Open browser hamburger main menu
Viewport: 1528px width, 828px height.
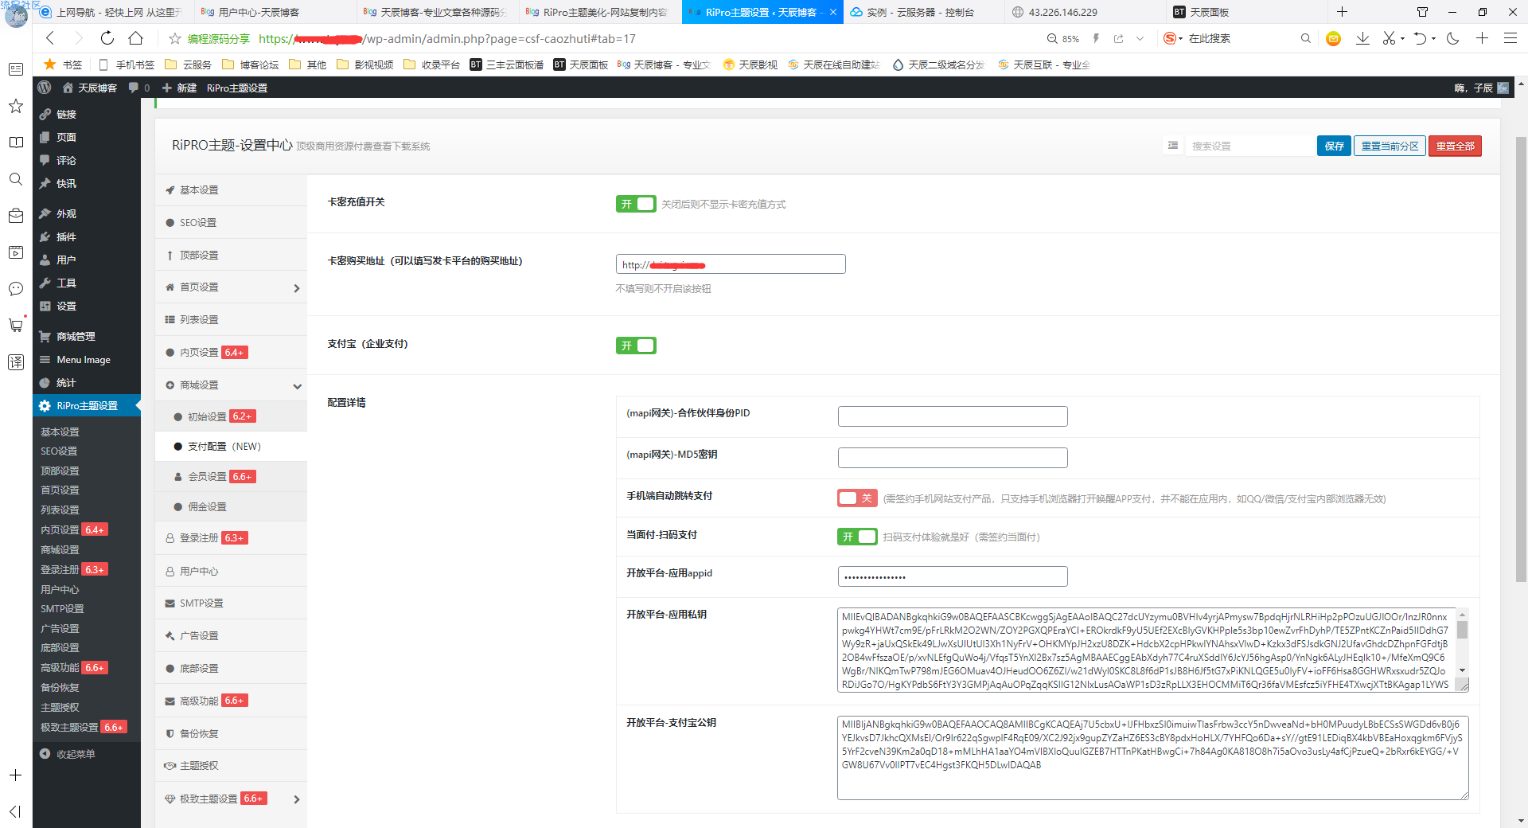(1510, 38)
